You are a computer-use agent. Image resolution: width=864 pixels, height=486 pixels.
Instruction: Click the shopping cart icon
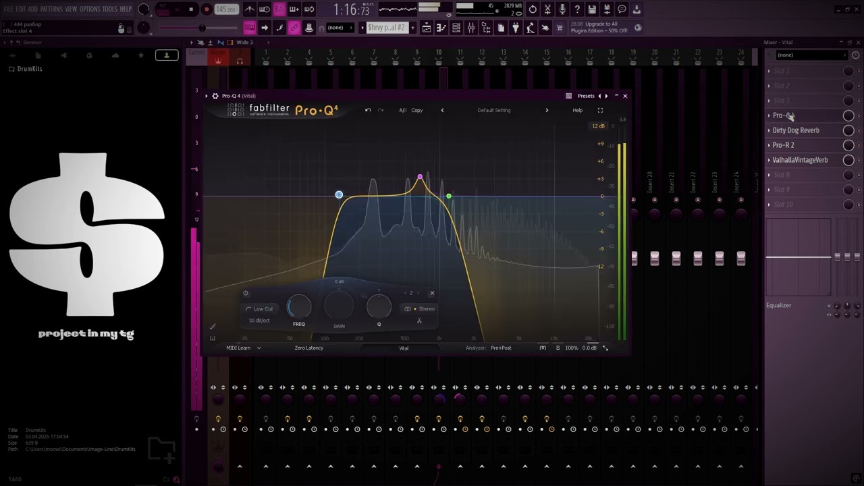tap(560, 28)
